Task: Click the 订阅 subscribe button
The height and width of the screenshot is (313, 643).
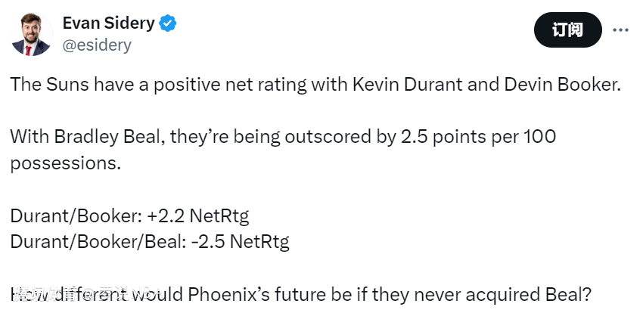Action: [567, 30]
